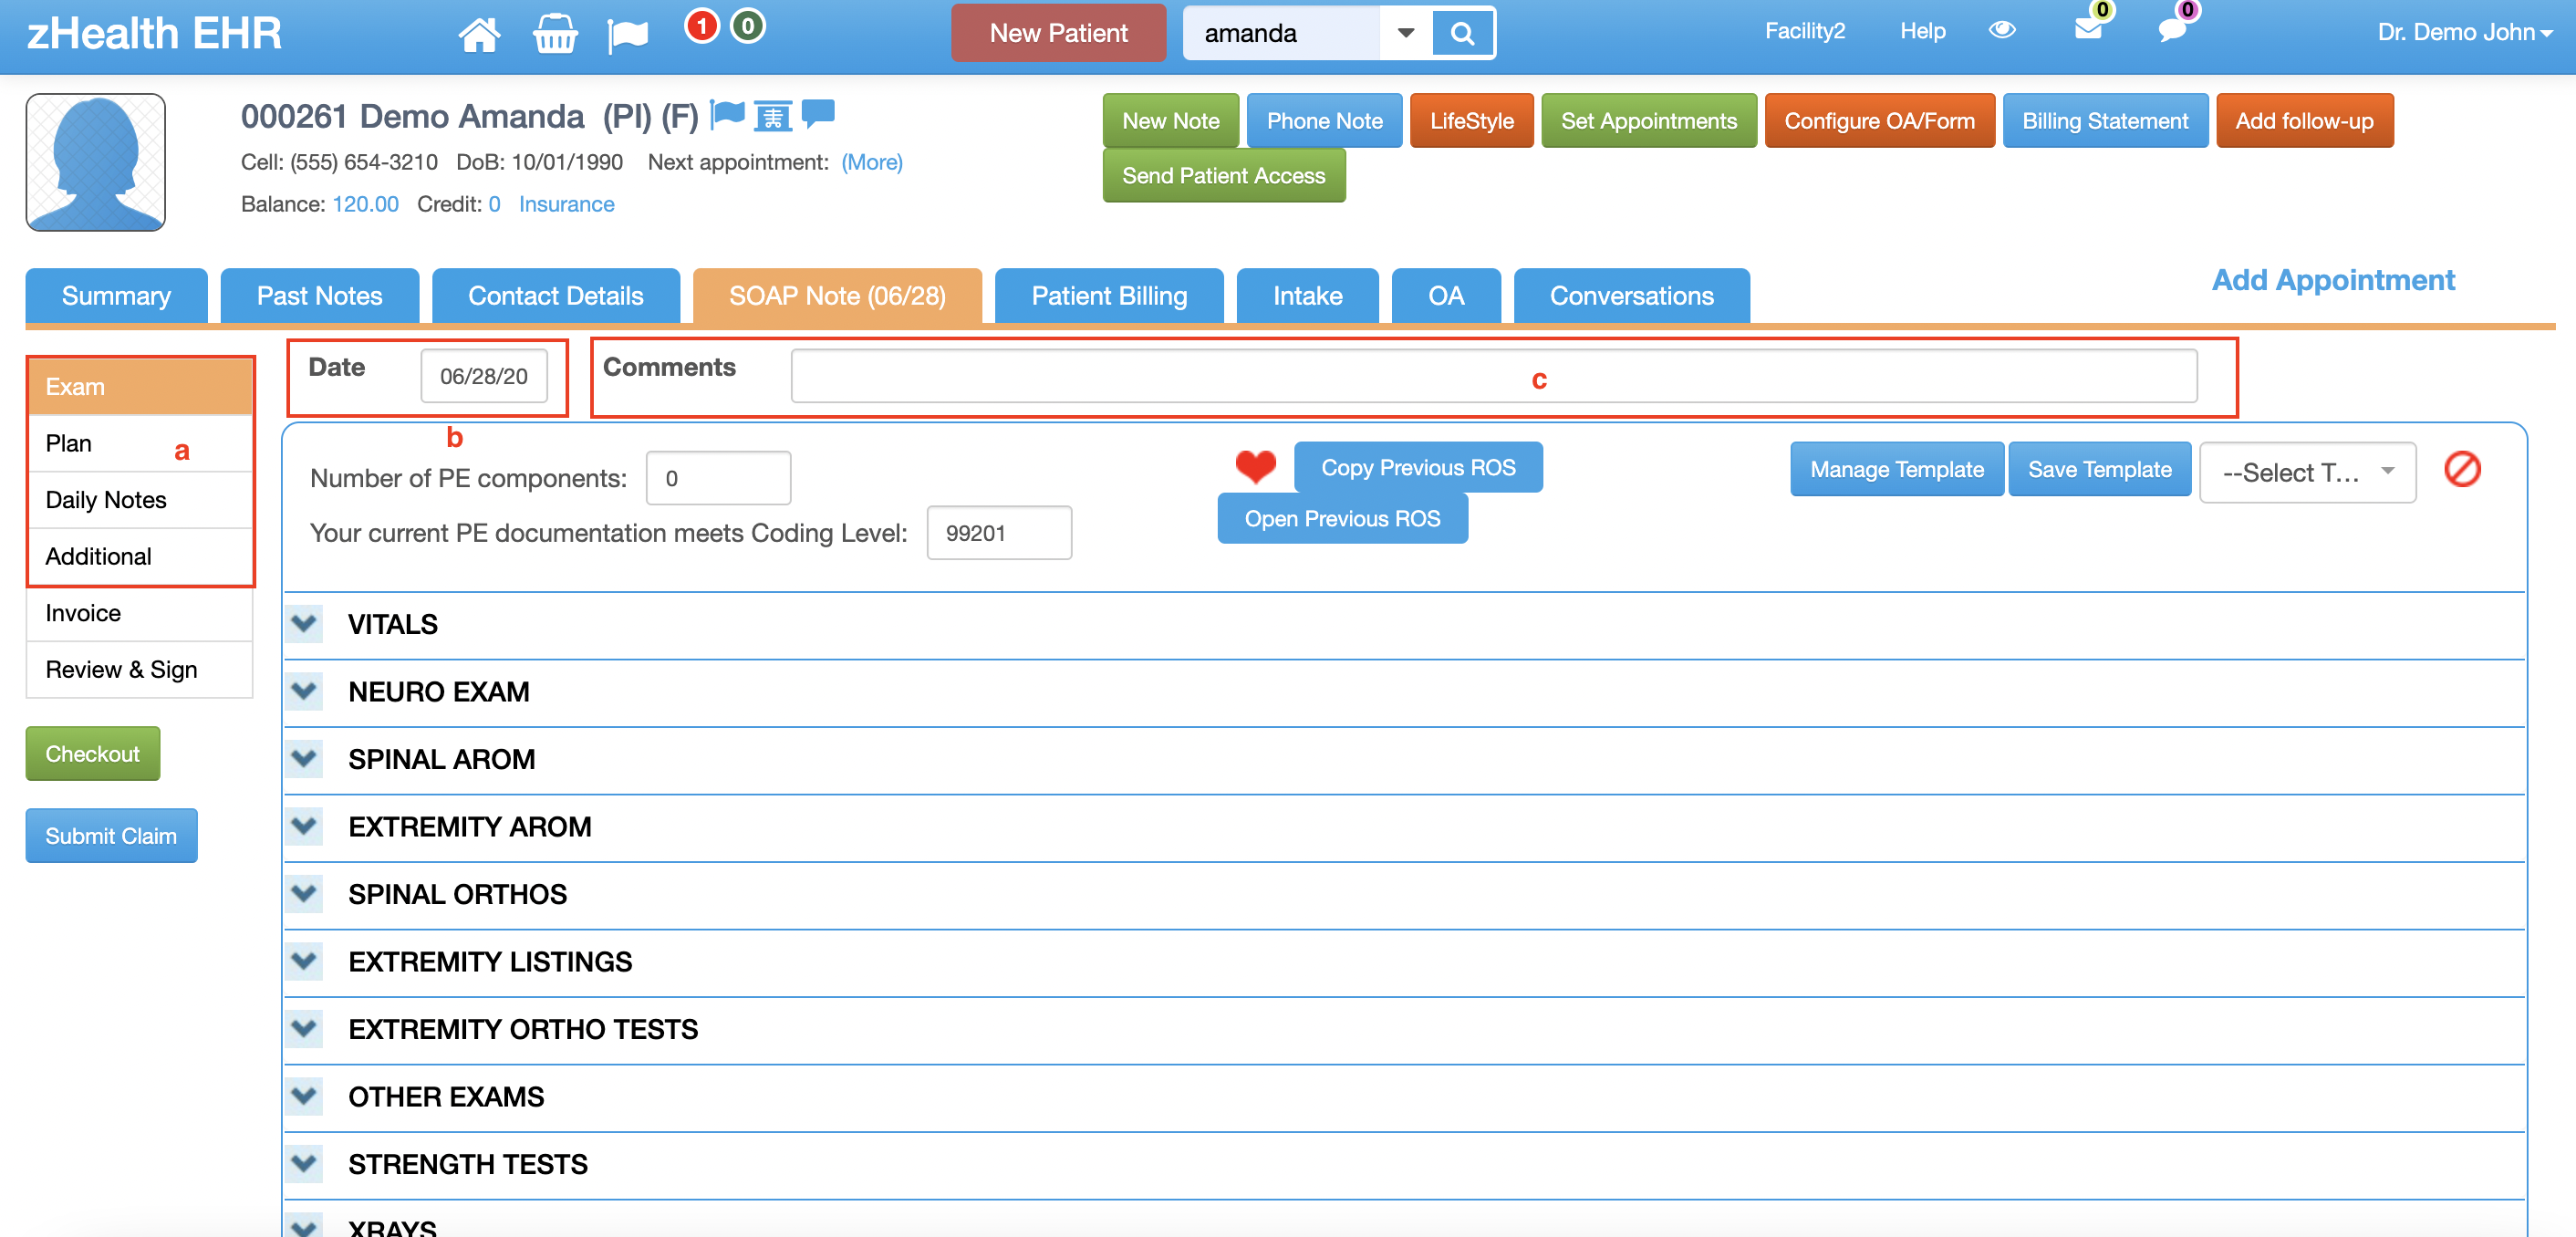The height and width of the screenshot is (1237, 2576).
Task: Open the patient search dropdown arrow
Action: coord(1405,33)
